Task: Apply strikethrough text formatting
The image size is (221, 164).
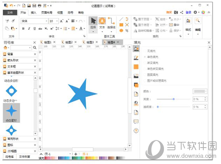Action: 40,28
